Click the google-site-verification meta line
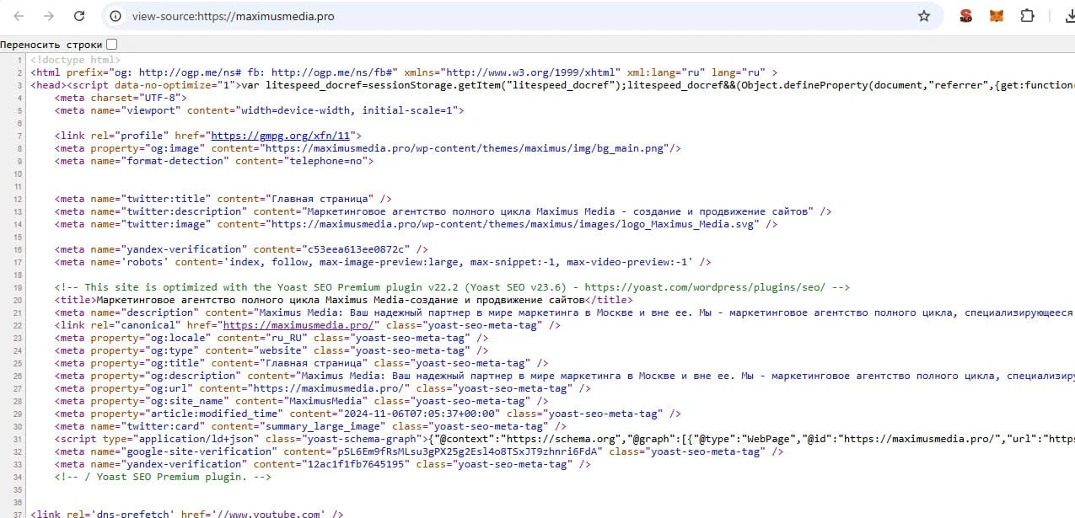The width and height of the screenshot is (1075, 518). (x=418, y=451)
